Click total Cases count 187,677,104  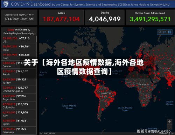(61, 19)
